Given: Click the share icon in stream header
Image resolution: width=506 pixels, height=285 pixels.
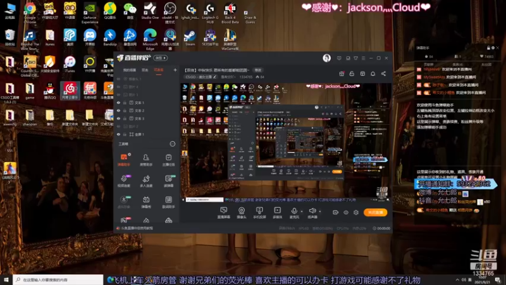Looking at the screenshot, I should point(383,73).
